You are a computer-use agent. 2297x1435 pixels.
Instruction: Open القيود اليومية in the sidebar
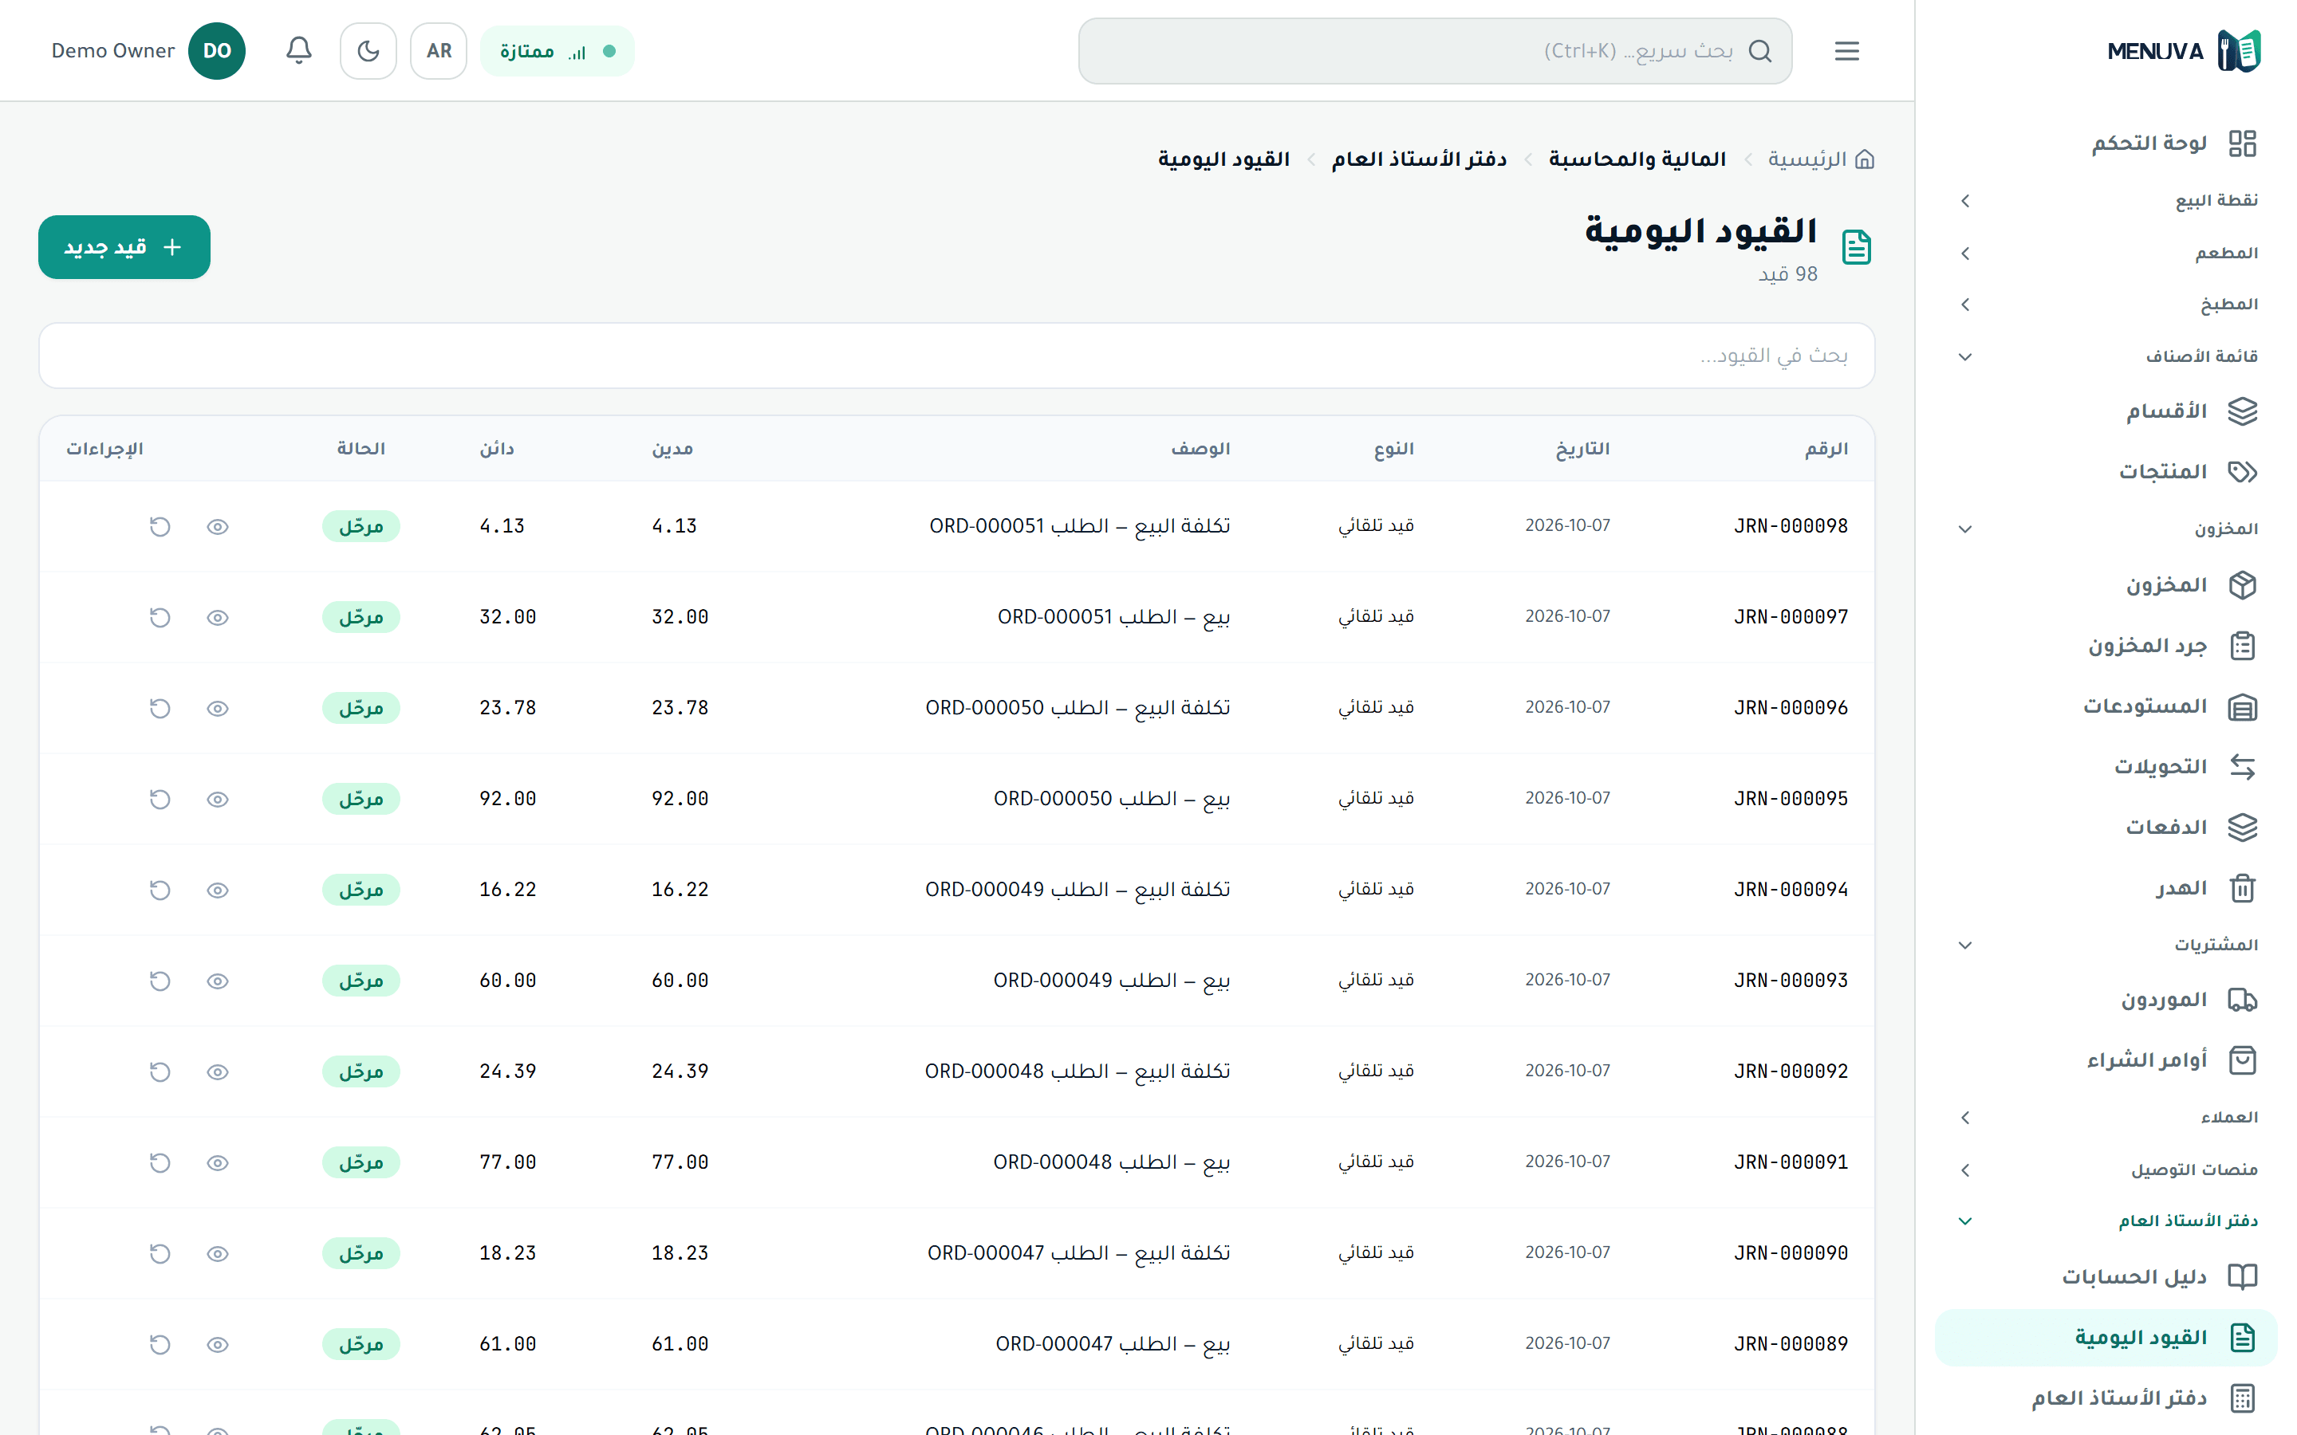[2106, 1339]
